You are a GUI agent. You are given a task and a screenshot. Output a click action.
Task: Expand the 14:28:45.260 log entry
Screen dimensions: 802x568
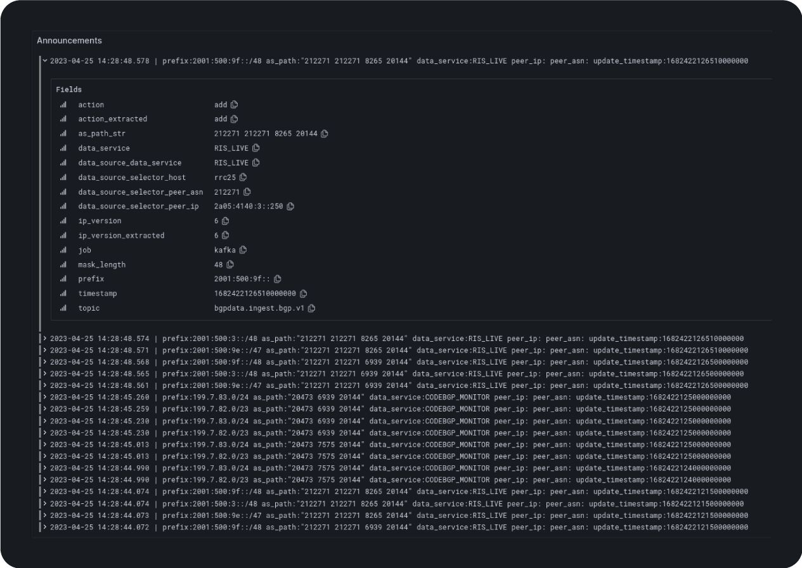coord(45,397)
